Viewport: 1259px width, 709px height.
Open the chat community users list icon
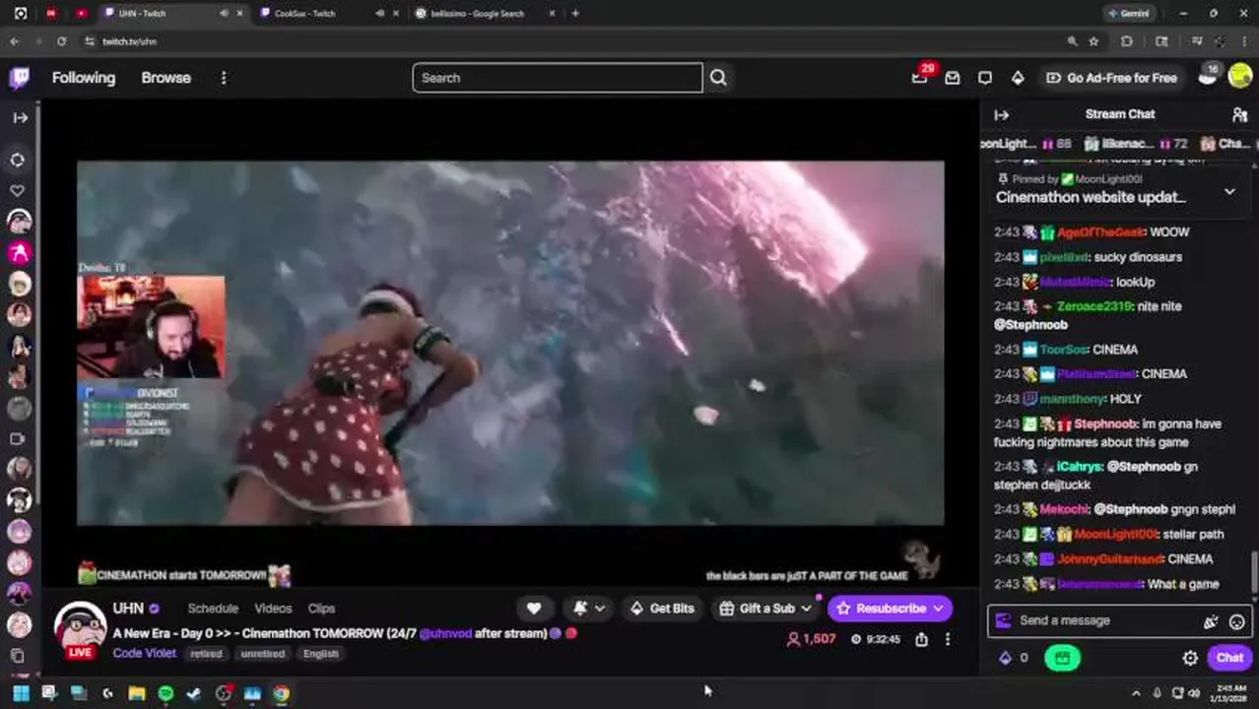click(1239, 115)
